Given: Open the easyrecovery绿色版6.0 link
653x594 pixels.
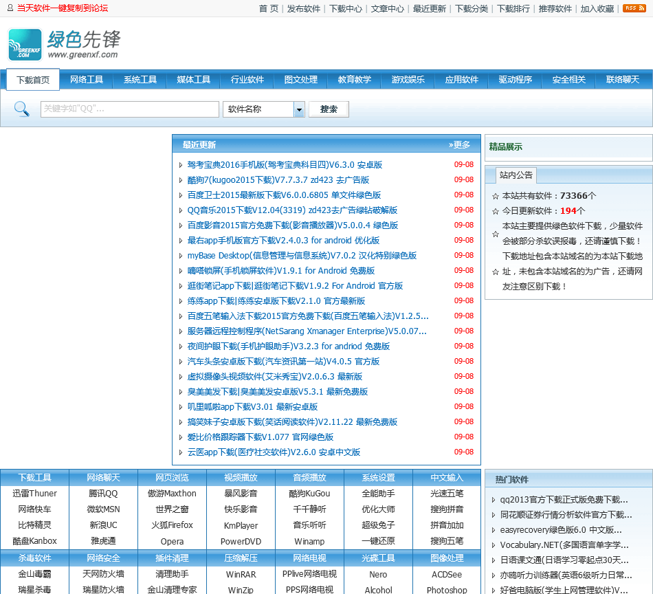Looking at the screenshot, I should [561, 530].
